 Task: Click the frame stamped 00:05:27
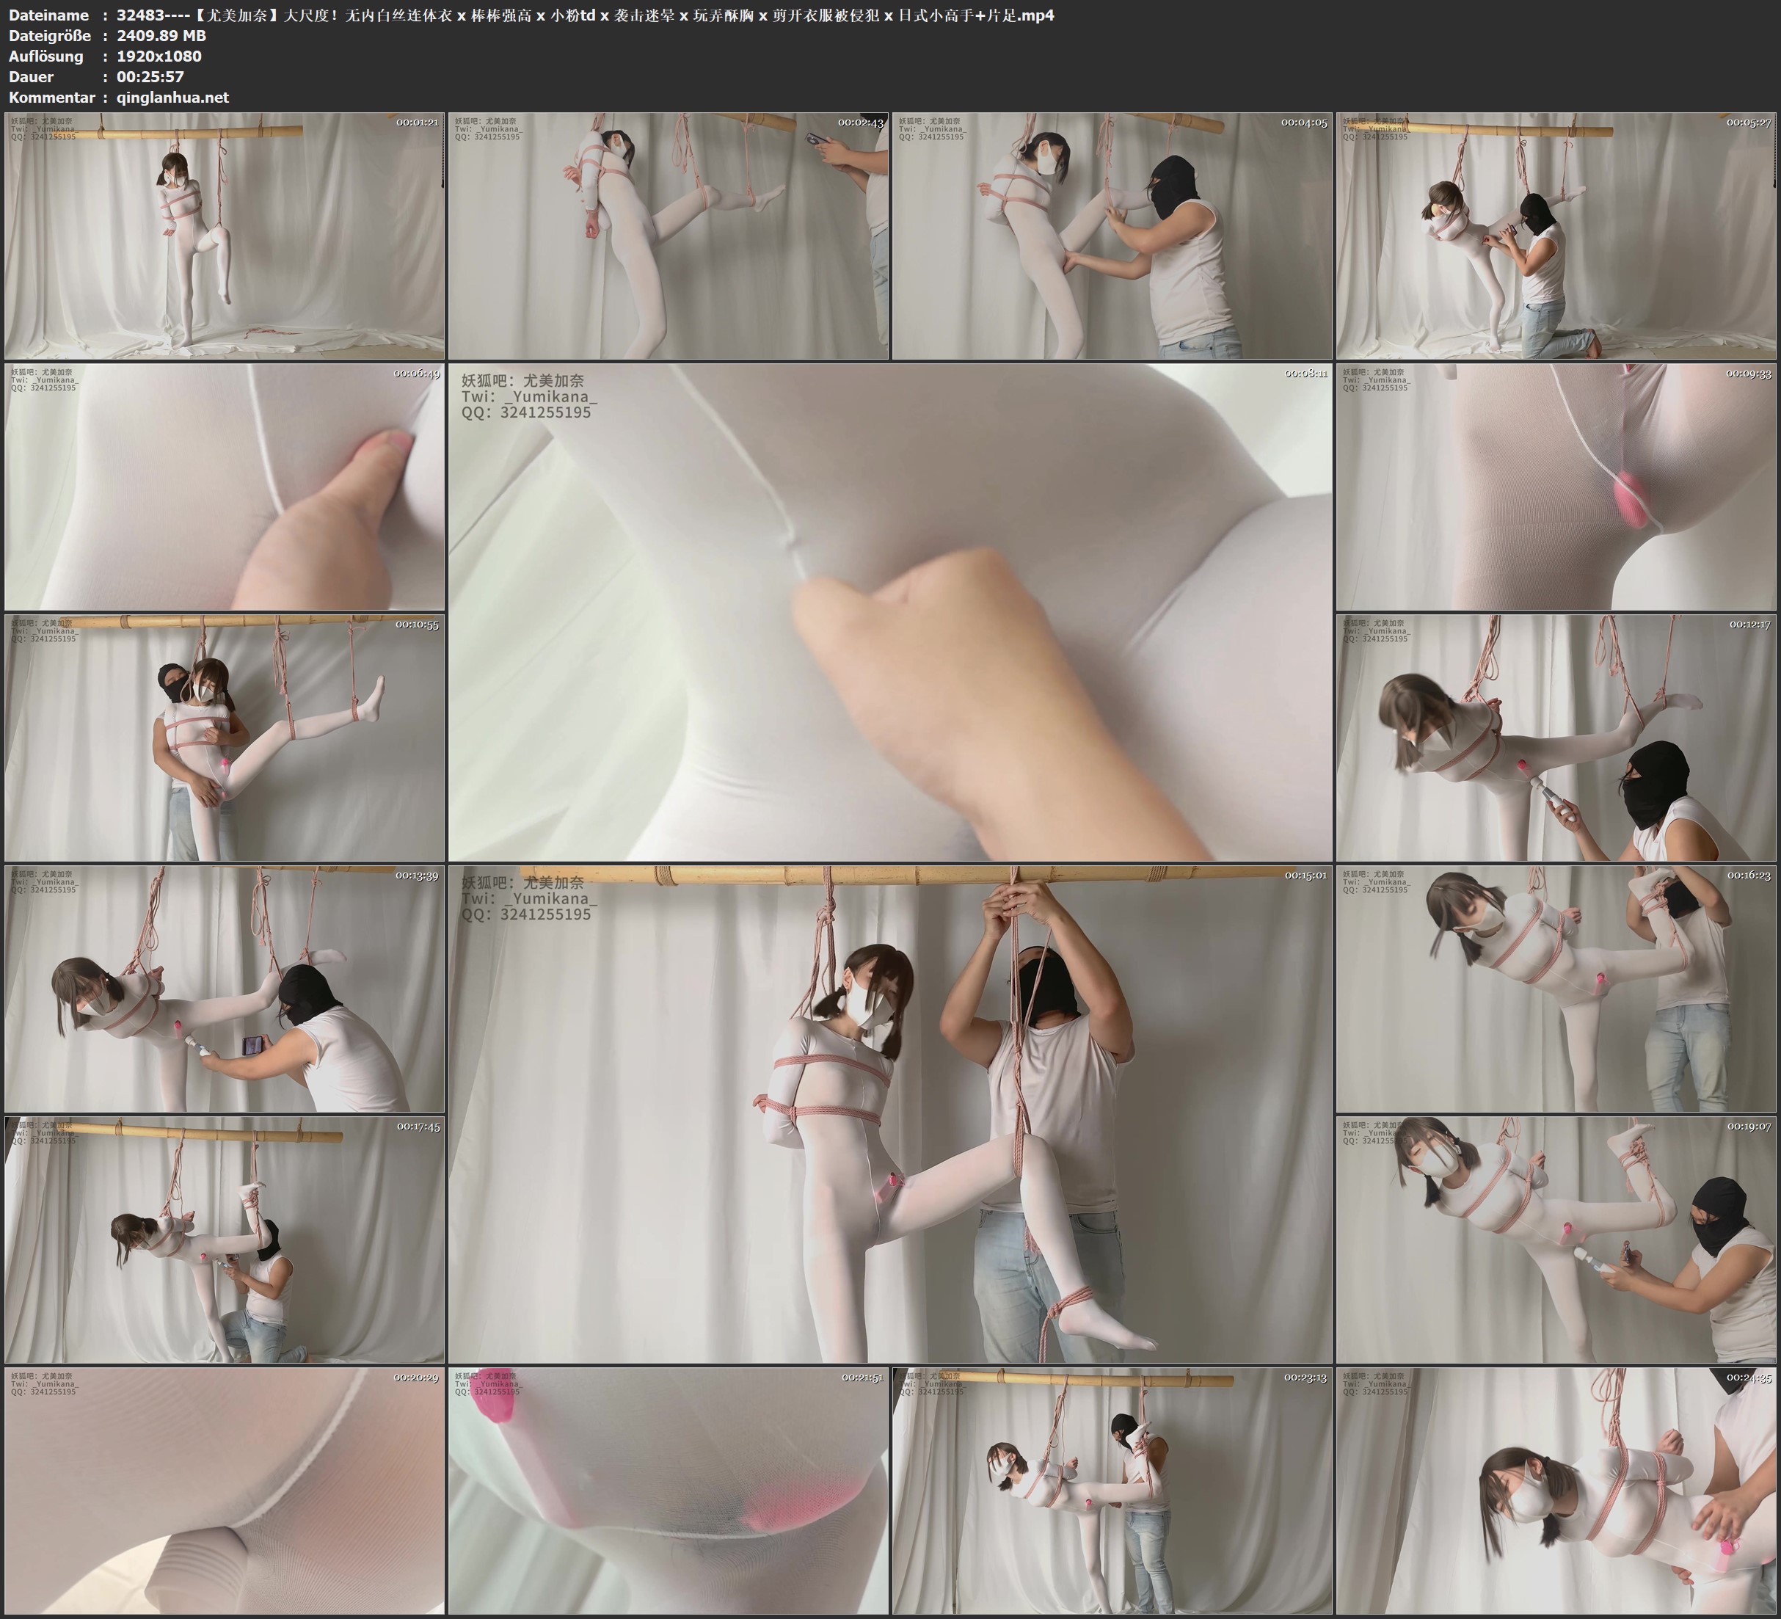pyautogui.click(x=1556, y=236)
